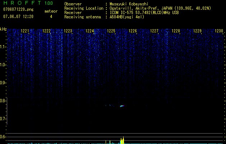Click time marker 1227
The image size is (226, 144).
pos(154,31)
